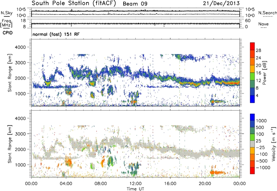Click the 'normal (fast) 151 RF' text
Image resolution: width=277 pixels, height=191 pixels.
56,34
